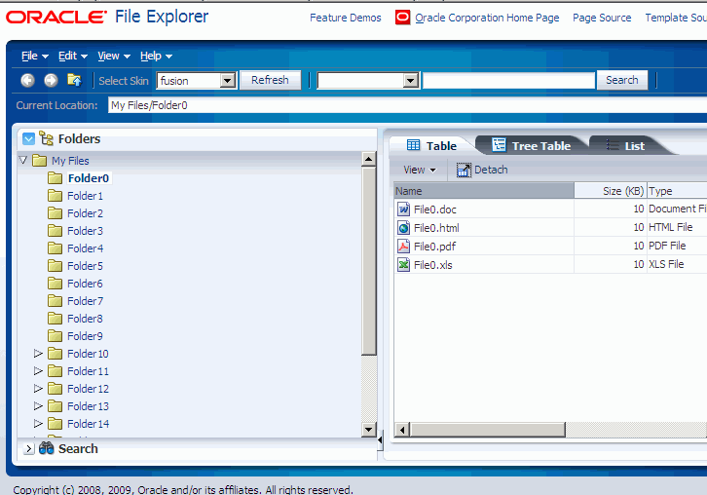Click the globe icon for File0.html
Viewport: 707px width, 495px height.
pos(403,228)
